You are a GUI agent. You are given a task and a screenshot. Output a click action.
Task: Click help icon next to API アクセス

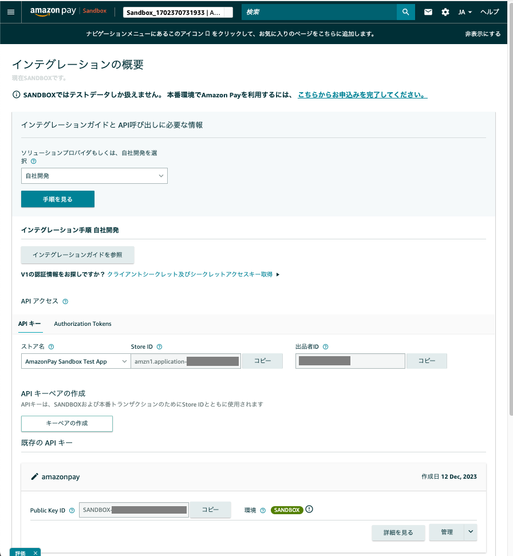click(65, 301)
